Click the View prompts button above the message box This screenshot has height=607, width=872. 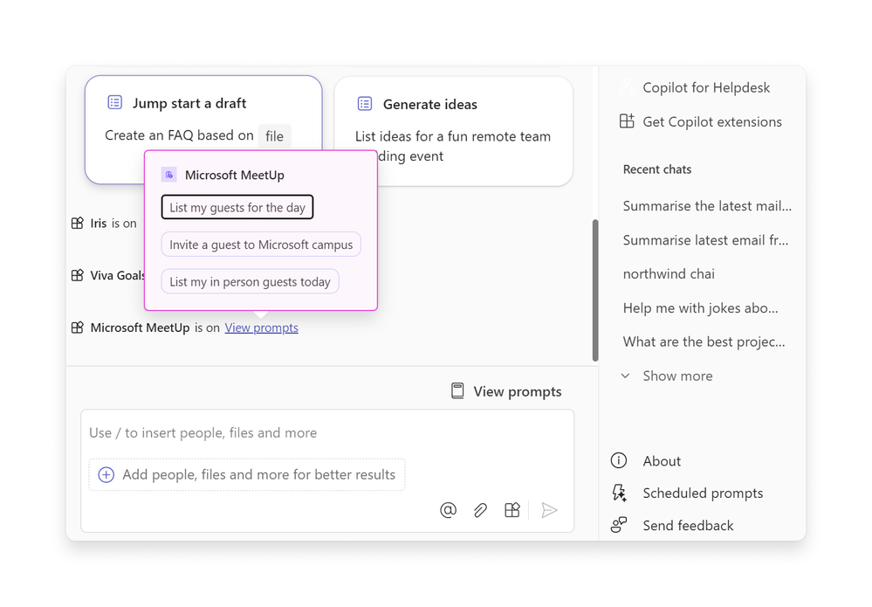[506, 391]
